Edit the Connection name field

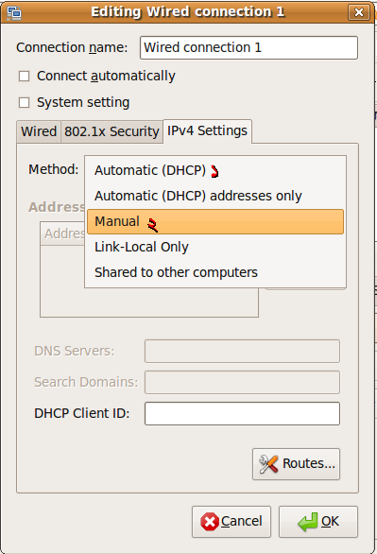click(248, 47)
